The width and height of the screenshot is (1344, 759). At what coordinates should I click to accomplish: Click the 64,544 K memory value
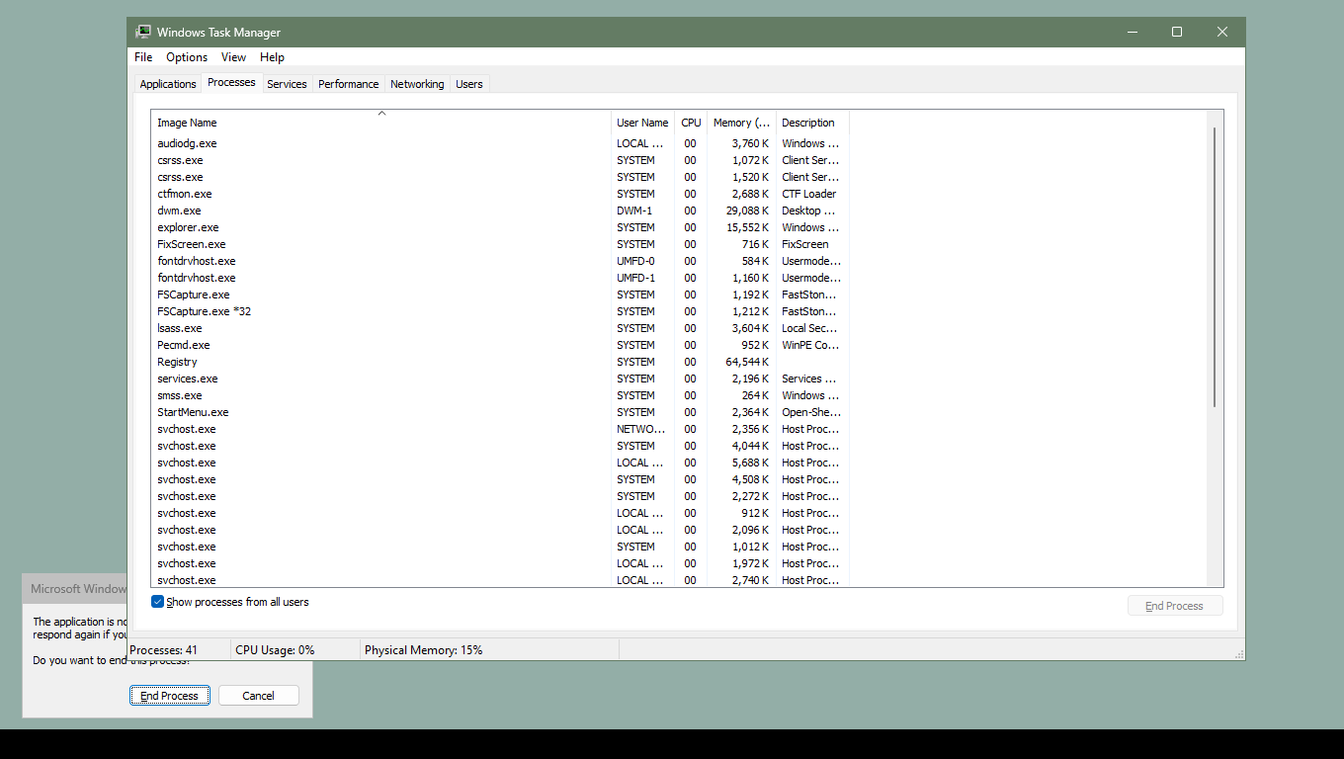coord(747,362)
